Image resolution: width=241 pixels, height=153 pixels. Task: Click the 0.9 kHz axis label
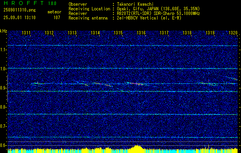[3, 88]
